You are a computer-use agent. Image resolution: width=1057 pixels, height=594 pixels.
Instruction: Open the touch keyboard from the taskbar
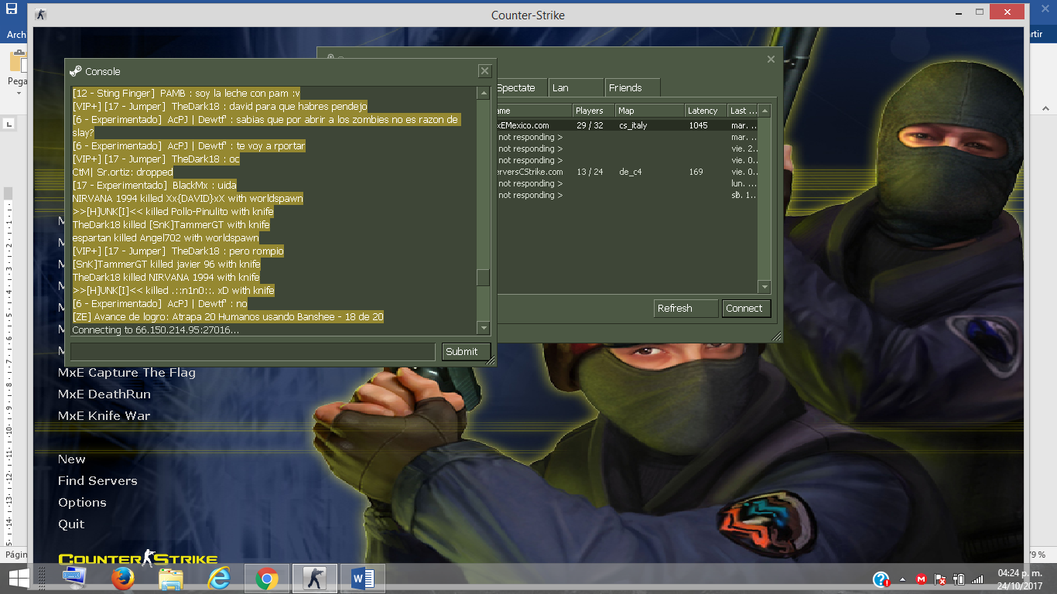pos(74,578)
